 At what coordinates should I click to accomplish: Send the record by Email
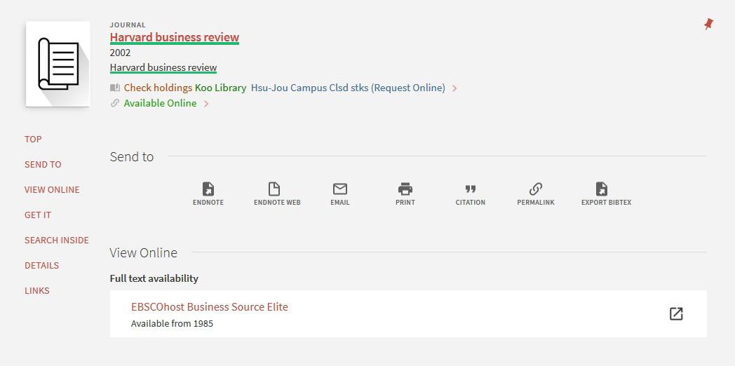click(x=340, y=189)
